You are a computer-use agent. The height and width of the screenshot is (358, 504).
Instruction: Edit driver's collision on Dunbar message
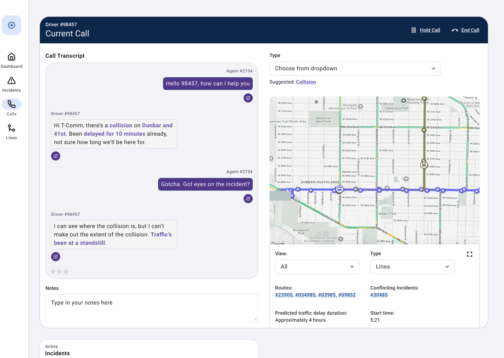tap(56, 156)
